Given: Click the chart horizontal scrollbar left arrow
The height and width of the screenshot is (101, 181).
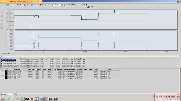Looking at the screenshot, I should coord(1,56).
